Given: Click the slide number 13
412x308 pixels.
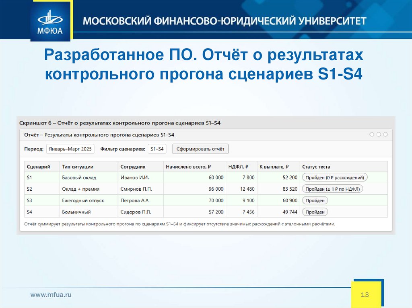Looking at the screenshot, I should (x=365, y=295).
